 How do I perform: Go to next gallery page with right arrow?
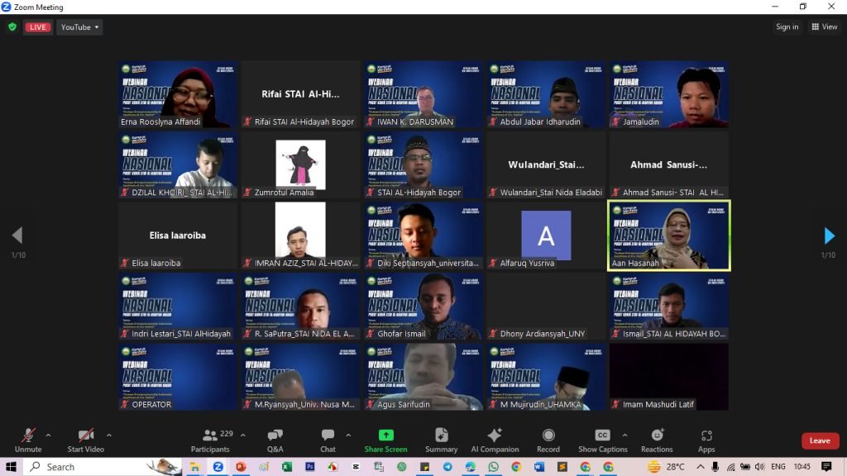point(829,236)
